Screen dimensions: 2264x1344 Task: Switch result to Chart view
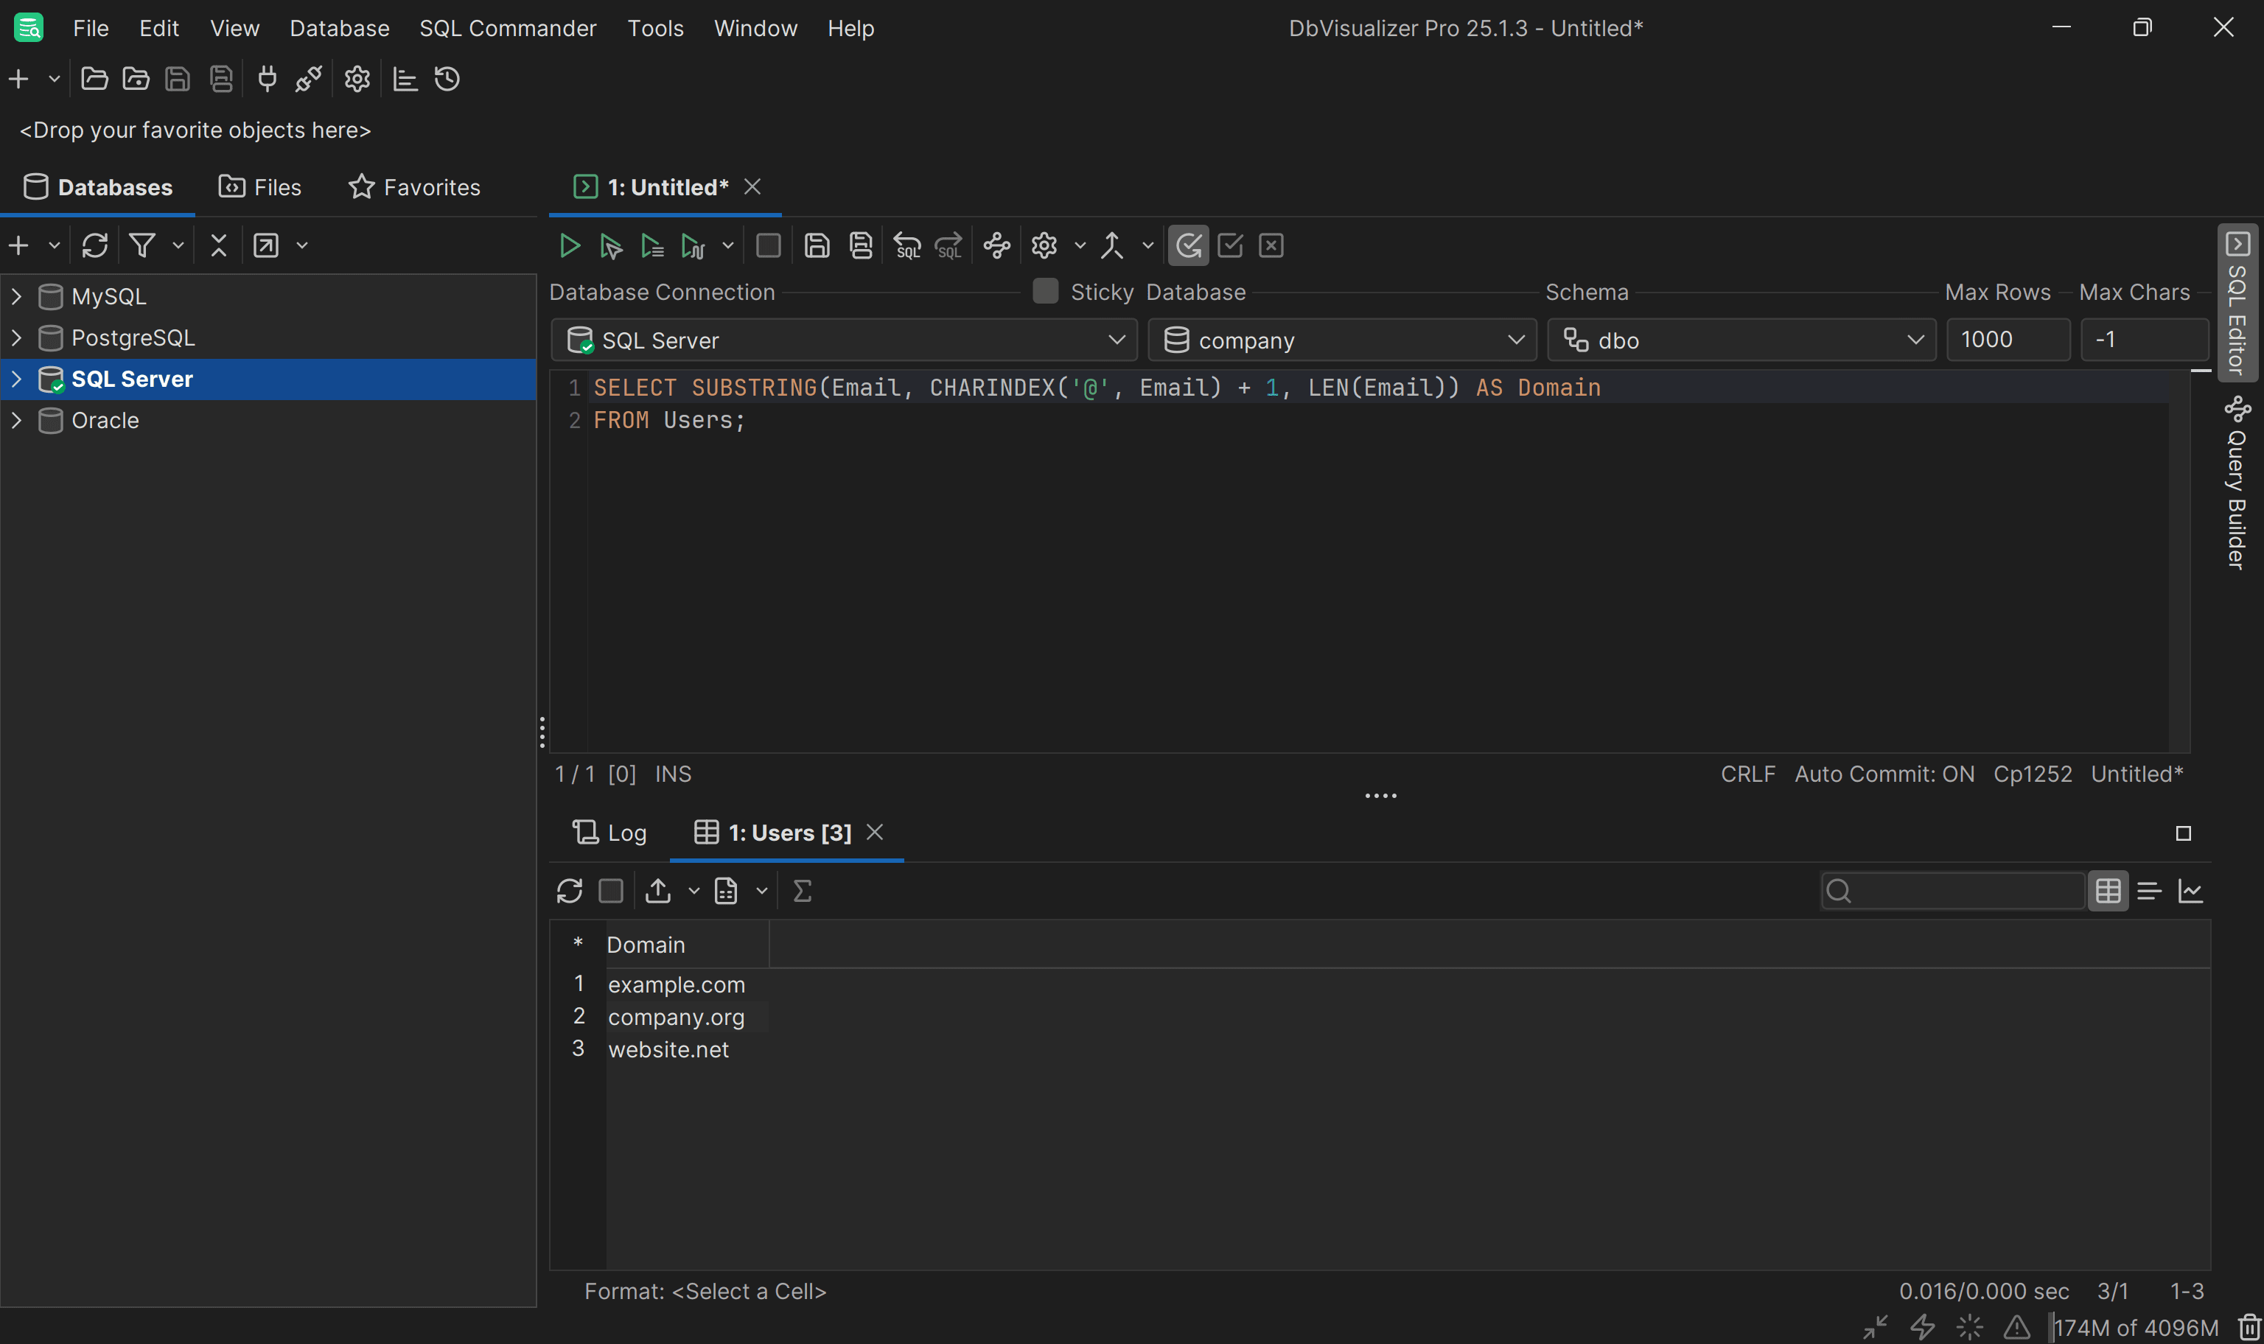click(2190, 891)
